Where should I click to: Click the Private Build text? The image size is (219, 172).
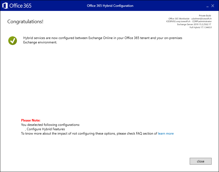pos(205,16)
